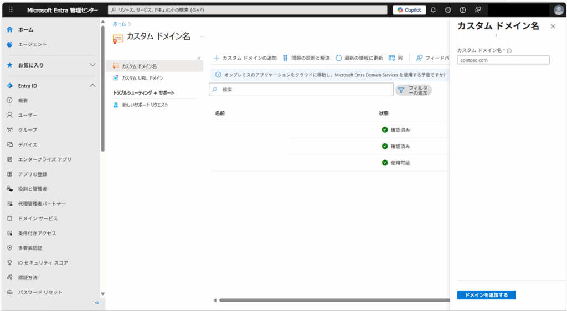Click the フィルターの追加 filter button
This screenshot has width=567, height=311.
(414, 90)
